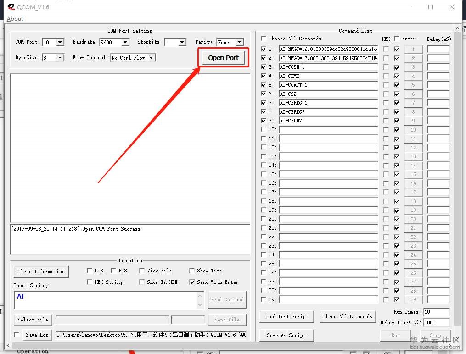
Task: Expand the ByteSize dropdown
Action: click(x=60, y=58)
